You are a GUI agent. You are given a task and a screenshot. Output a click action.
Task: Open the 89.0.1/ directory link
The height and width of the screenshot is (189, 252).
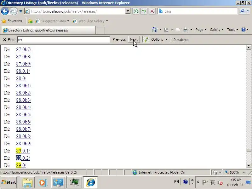click(23, 151)
